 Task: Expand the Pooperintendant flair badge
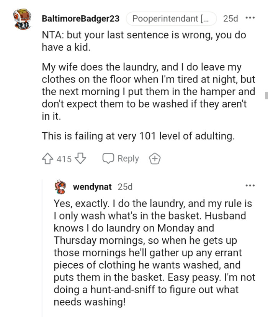tap(171, 18)
